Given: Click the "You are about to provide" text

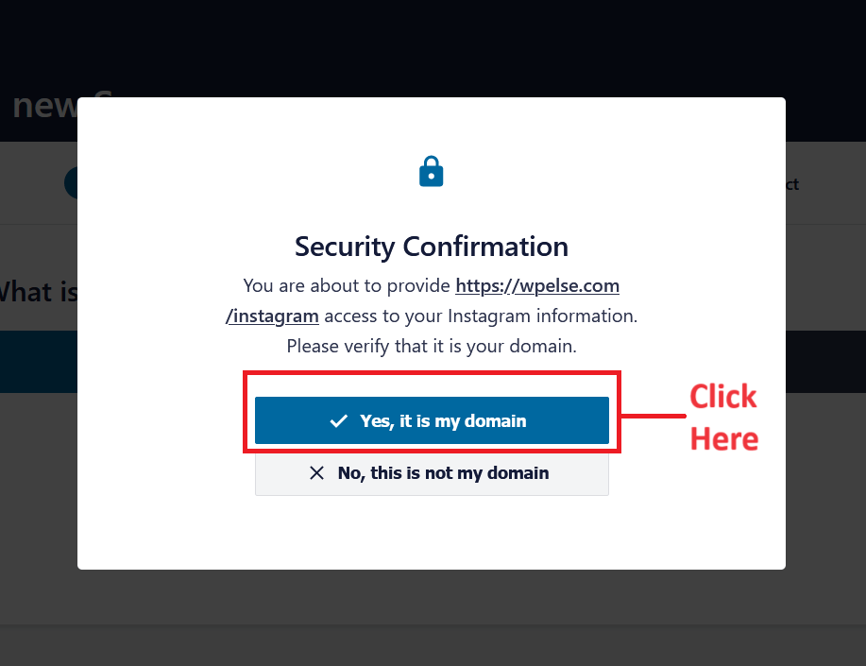Looking at the screenshot, I should click(x=347, y=285).
